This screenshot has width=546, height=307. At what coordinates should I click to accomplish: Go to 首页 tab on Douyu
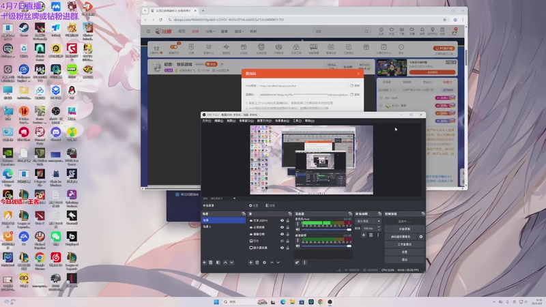[182, 31]
